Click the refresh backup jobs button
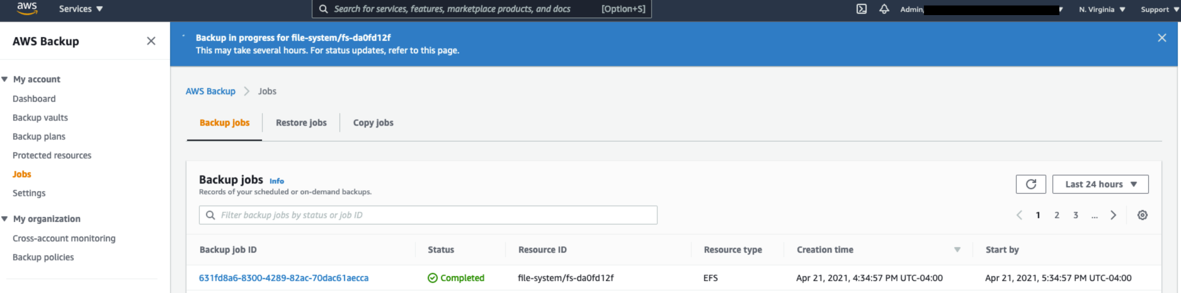 1030,184
